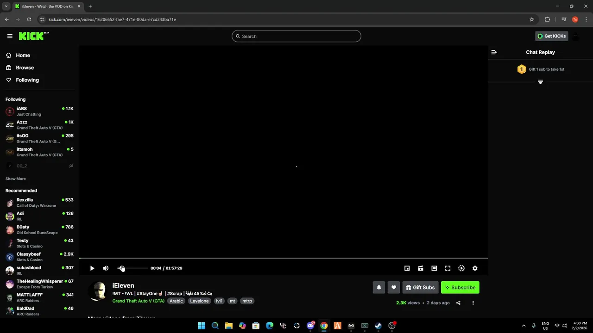
Task: Expand the gift leaderboard chevron
Action: click(540, 82)
